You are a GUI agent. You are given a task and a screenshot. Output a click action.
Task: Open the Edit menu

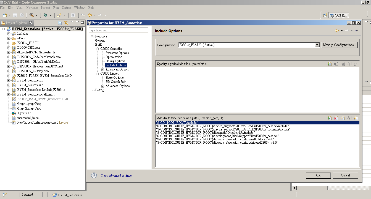point(11,8)
